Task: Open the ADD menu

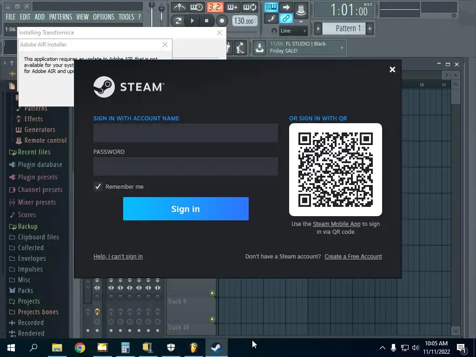Action: [40, 17]
